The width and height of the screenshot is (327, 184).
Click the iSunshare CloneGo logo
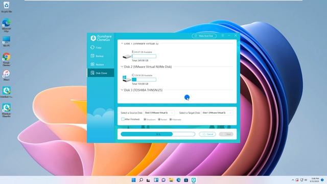(101, 38)
